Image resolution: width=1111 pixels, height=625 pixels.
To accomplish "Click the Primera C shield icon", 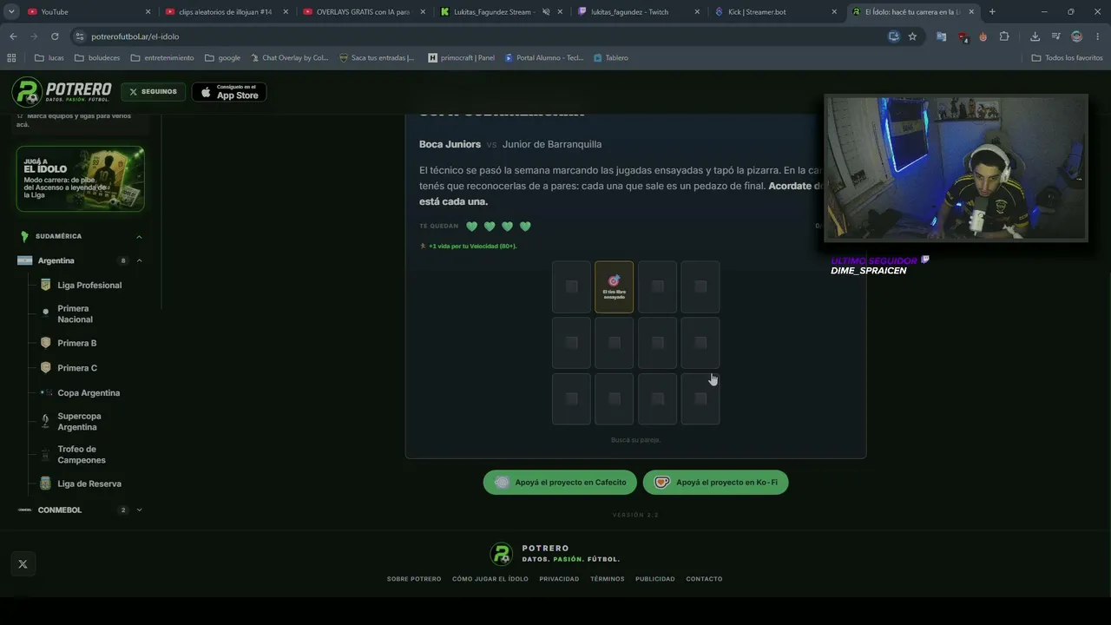I will (46, 368).
